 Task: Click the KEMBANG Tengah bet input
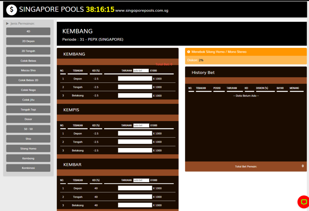coord(135,87)
